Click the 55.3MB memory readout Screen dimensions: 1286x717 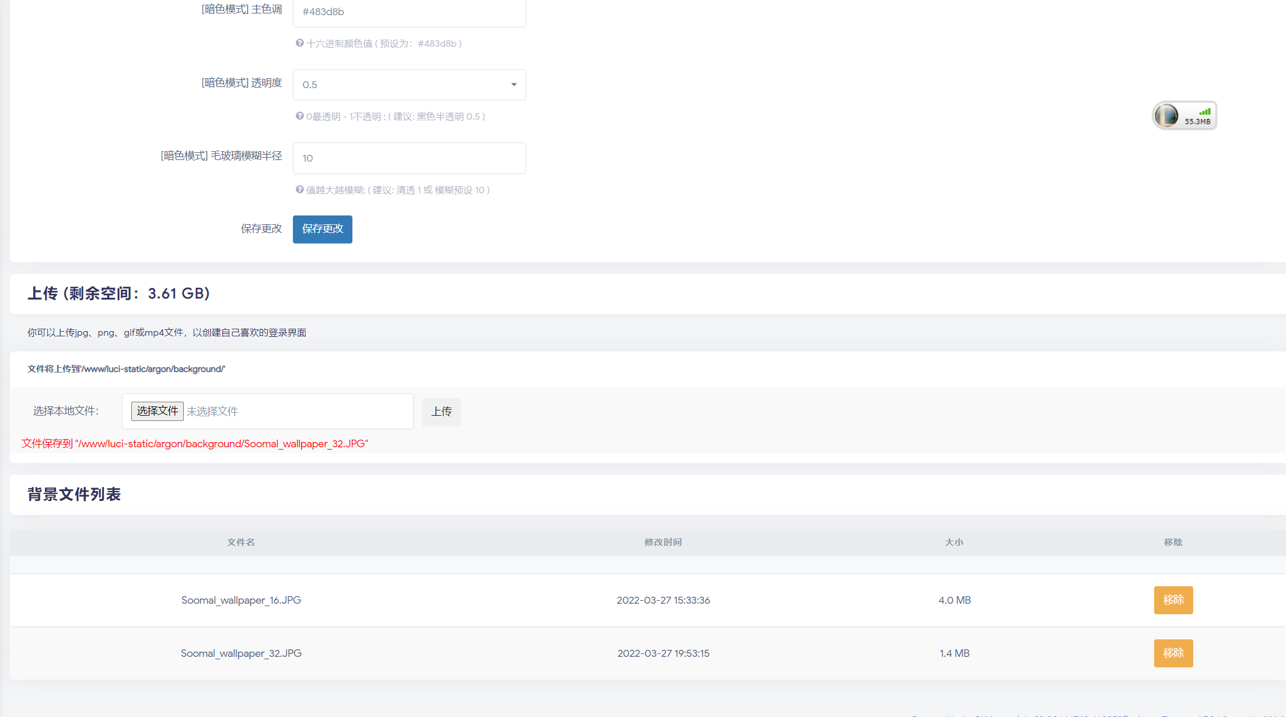point(1197,122)
